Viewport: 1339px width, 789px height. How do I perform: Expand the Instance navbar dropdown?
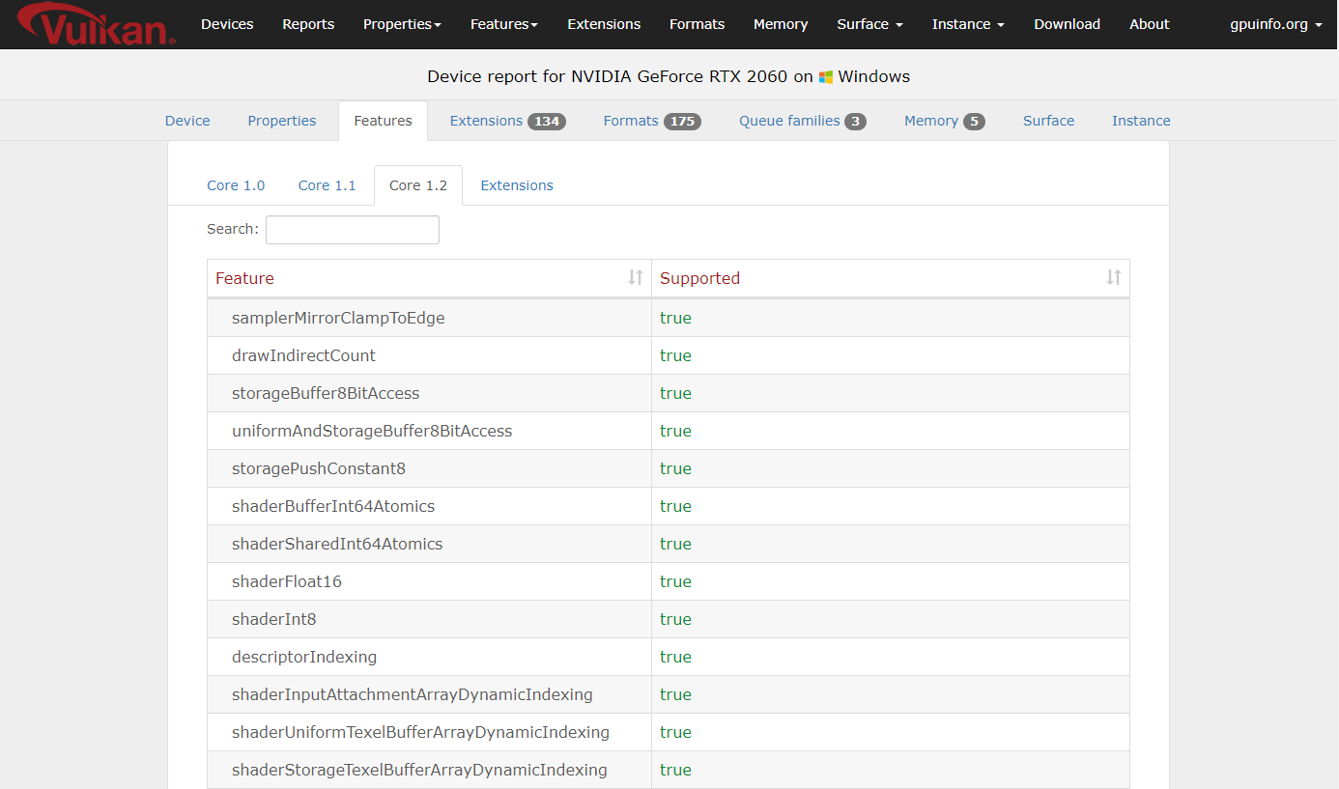(968, 24)
